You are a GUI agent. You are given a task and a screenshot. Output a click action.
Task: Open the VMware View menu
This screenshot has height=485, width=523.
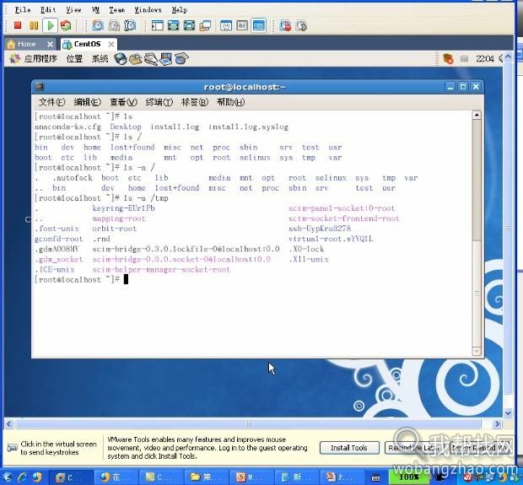click(73, 10)
